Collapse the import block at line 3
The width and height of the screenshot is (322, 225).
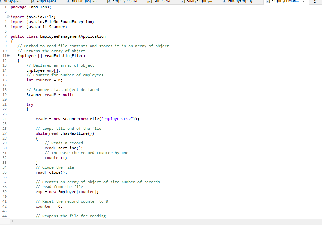click(x=8, y=17)
